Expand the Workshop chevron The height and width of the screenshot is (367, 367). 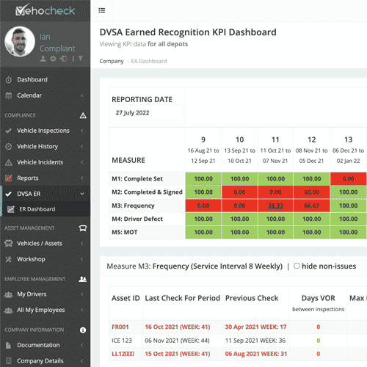point(82,259)
